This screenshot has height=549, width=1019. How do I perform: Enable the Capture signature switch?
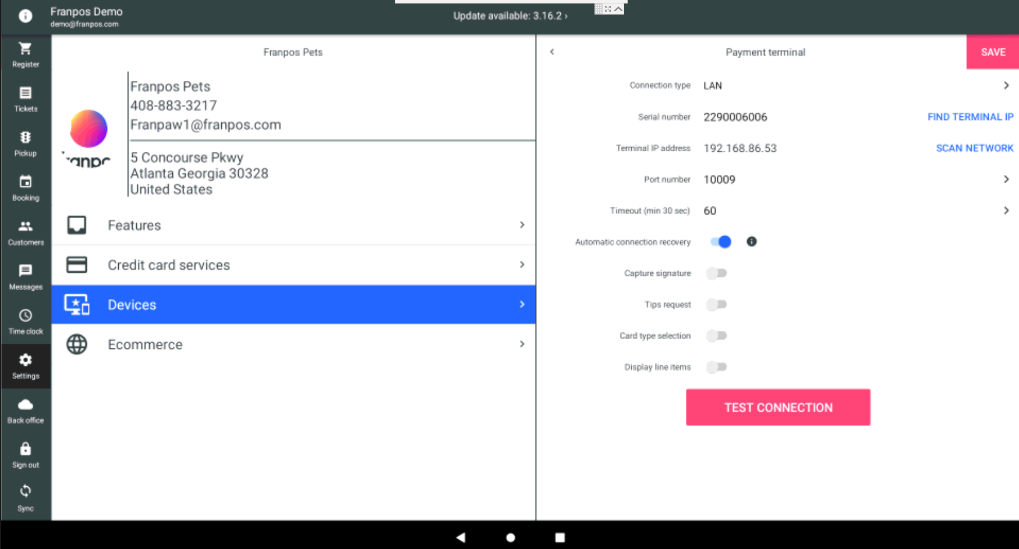click(717, 273)
